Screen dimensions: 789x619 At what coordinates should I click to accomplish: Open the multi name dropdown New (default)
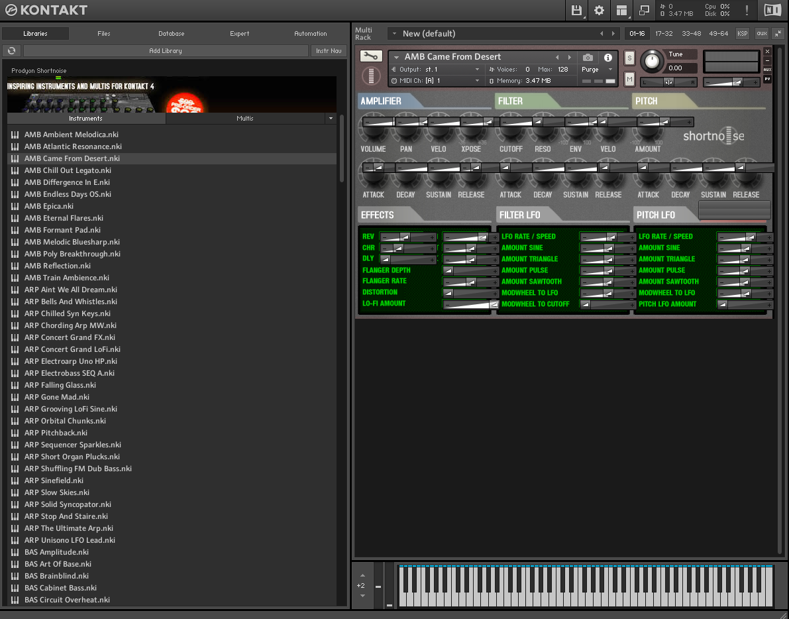(x=395, y=34)
